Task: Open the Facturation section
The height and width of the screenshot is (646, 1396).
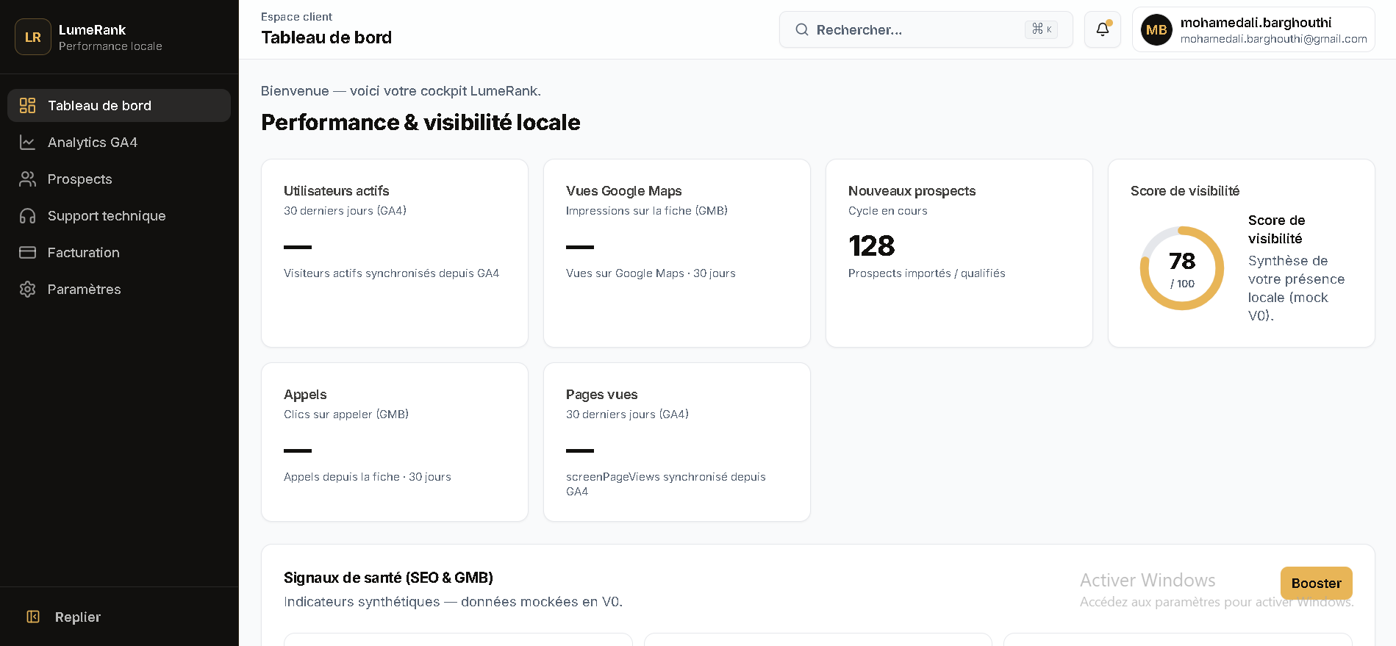Action: [x=119, y=253]
